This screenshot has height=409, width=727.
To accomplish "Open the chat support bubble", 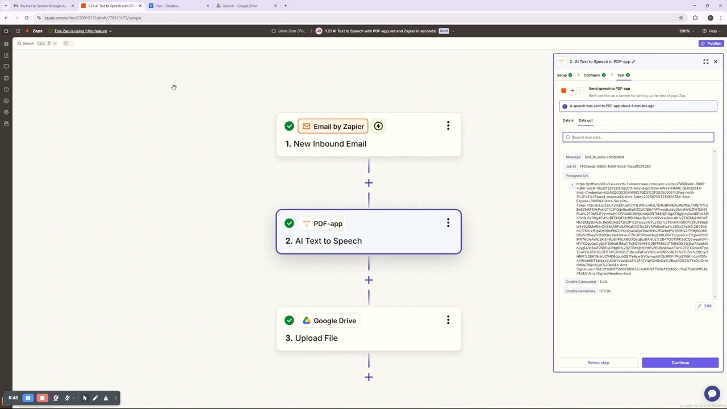I will pos(712,393).
